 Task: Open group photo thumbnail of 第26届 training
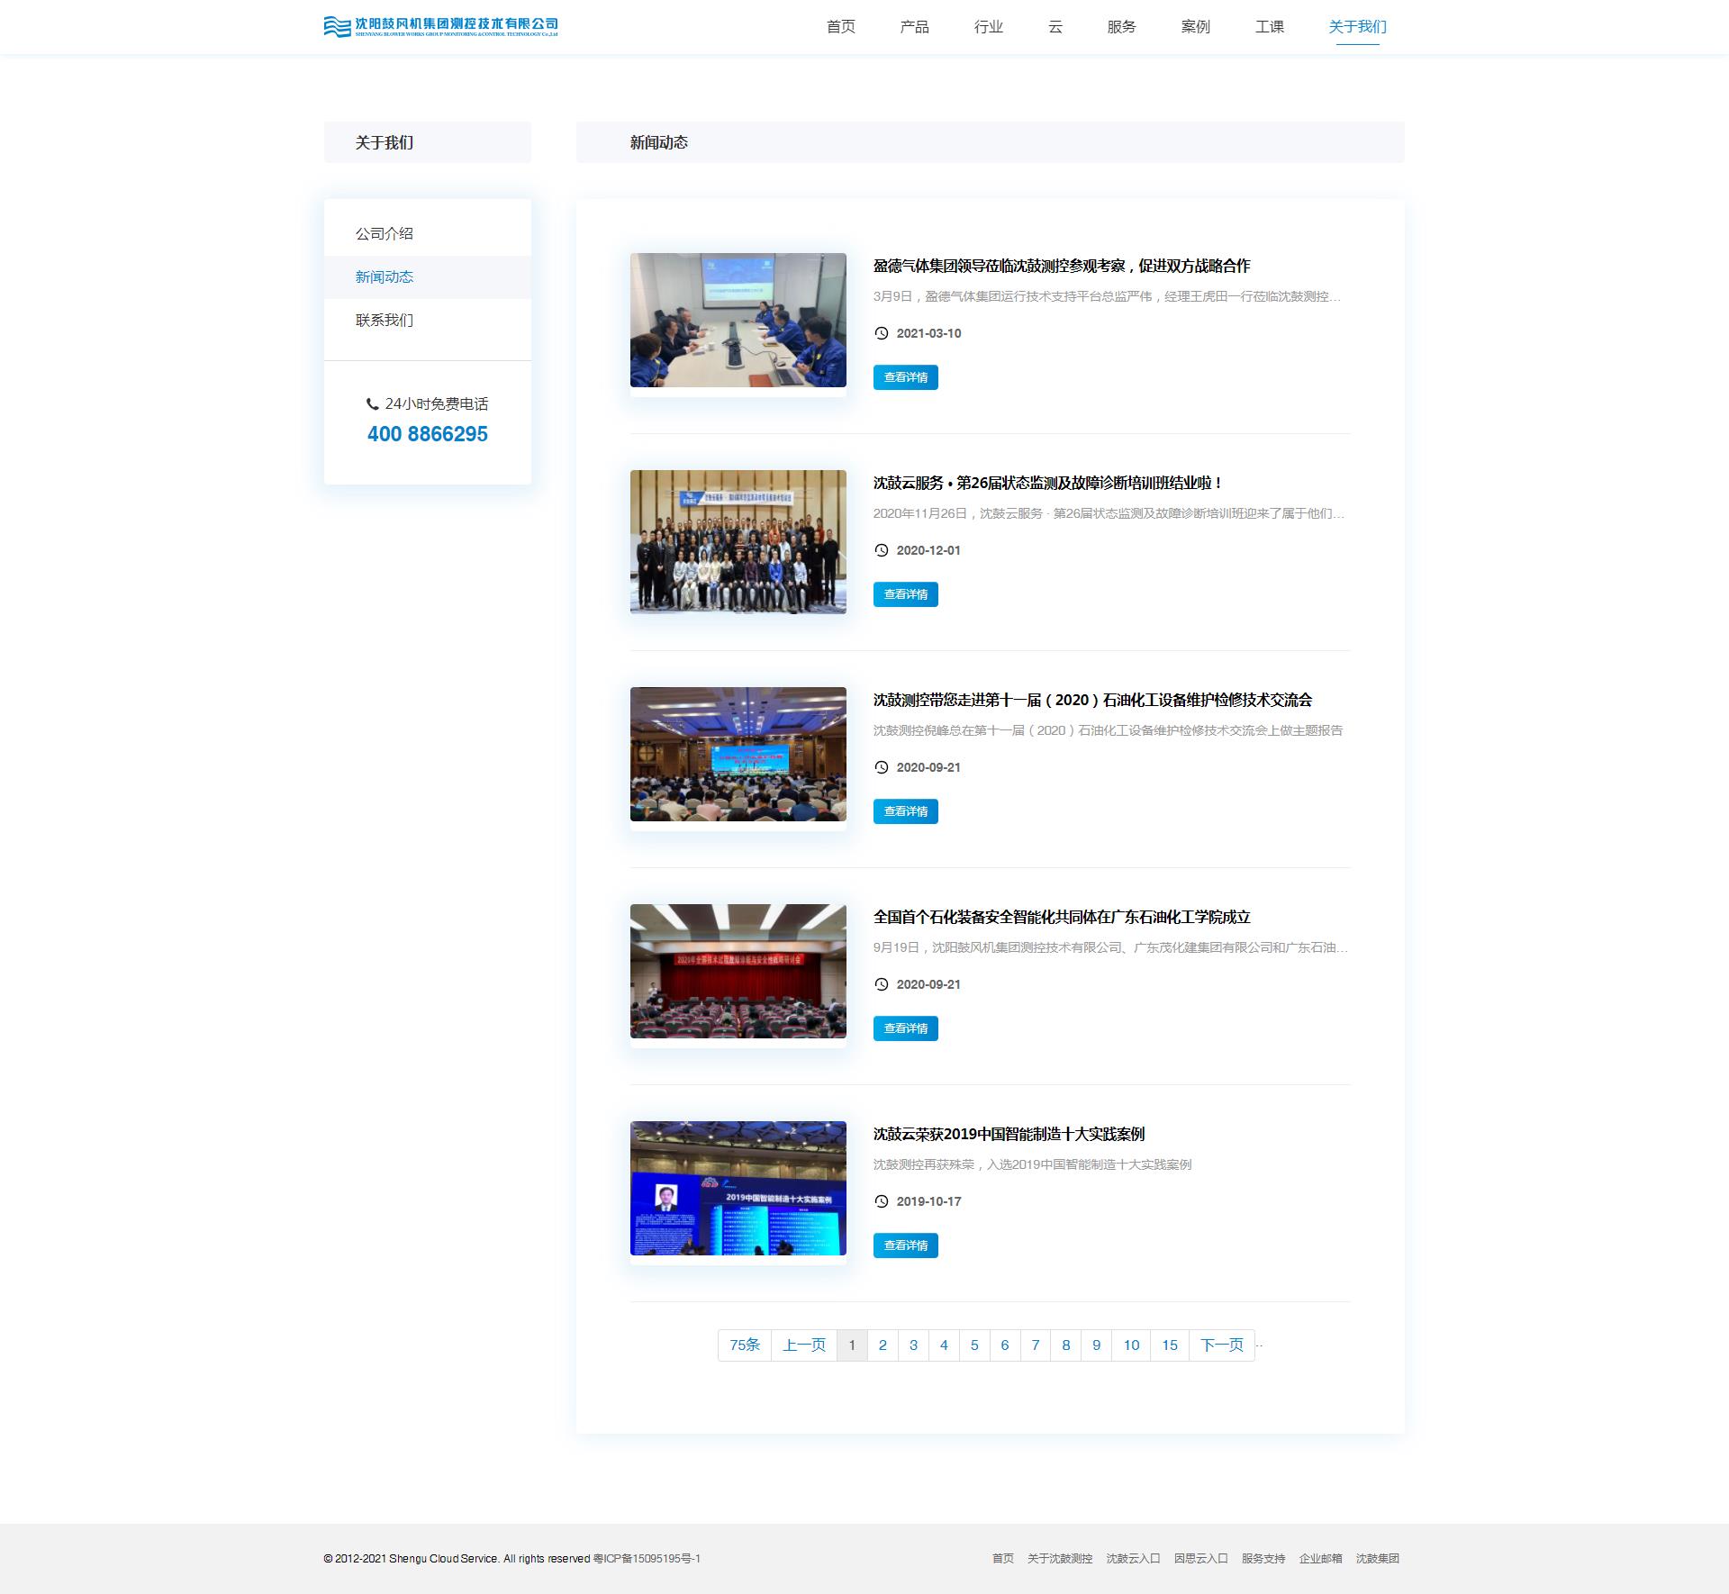pyautogui.click(x=738, y=542)
